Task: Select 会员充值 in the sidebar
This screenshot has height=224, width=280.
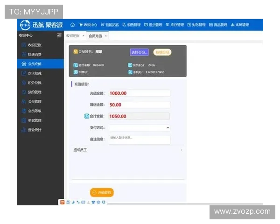Action: pyautogui.click(x=40, y=64)
